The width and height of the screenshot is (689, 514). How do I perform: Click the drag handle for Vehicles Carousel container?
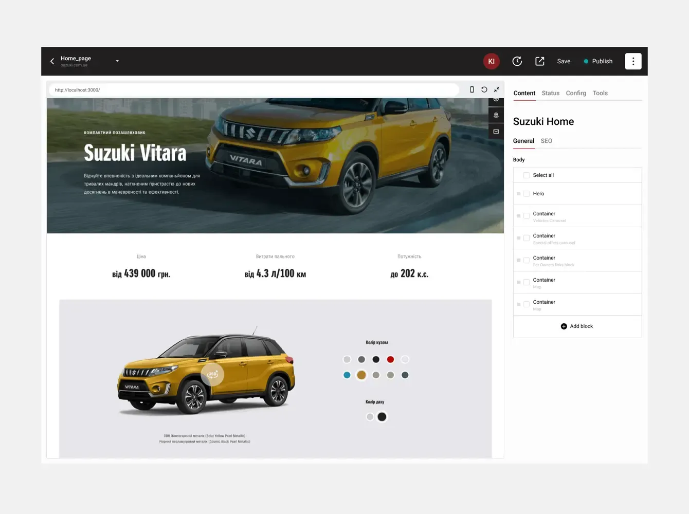click(518, 216)
